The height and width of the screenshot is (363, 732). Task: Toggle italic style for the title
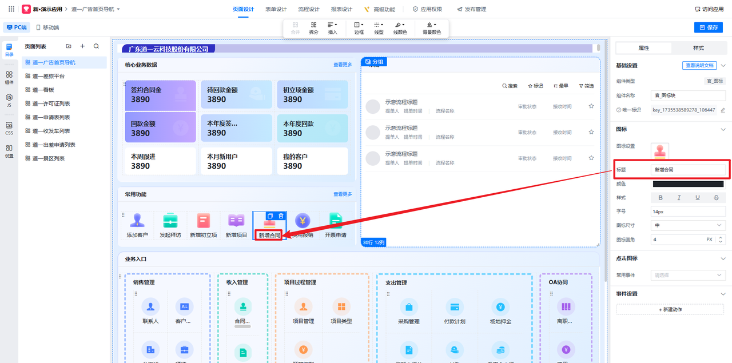pyautogui.click(x=679, y=198)
